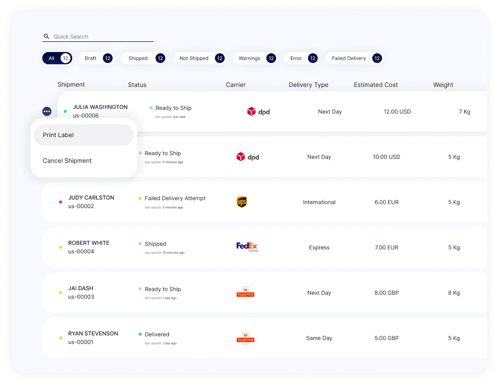499x385 pixels.
Task: Click the Status column header
Action: 137,85
